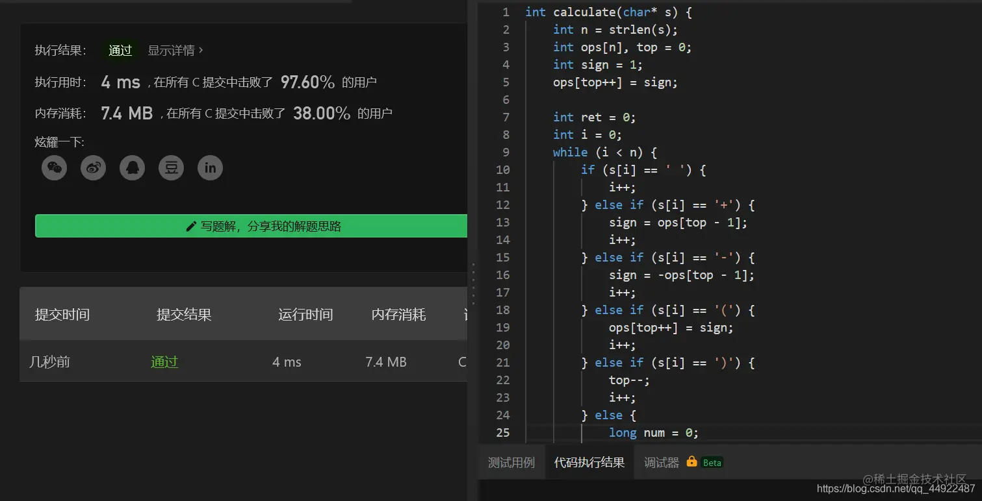This screenshot has height=501, width=982.
Task: Switch to the 代码执行结果 tab
Action: coord(589,462)
